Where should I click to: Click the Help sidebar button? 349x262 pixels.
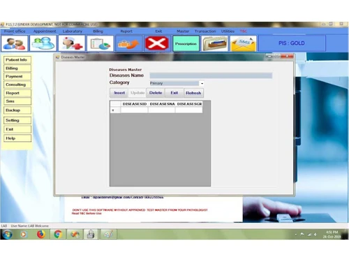pos(17,138)
